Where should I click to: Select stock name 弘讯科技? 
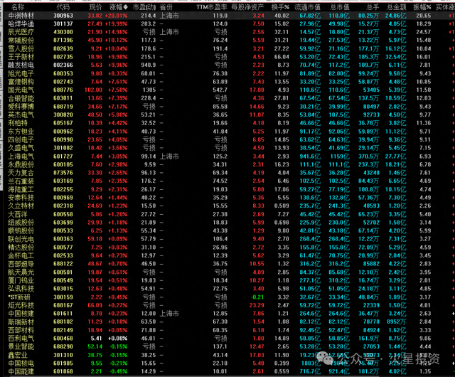click(21, 289)
